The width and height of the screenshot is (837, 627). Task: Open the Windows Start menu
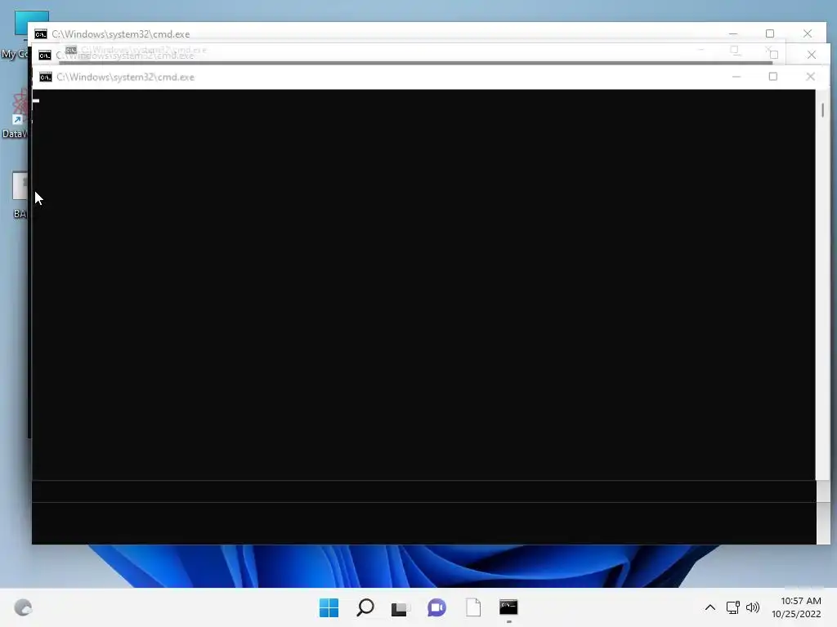329,607
